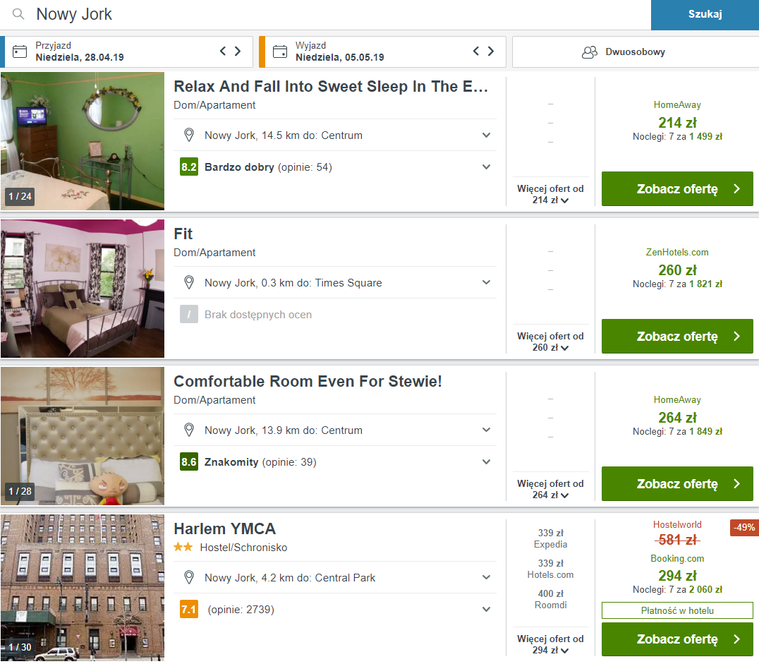Select the 339 zł Expedia offer

(x=550, y=538)
